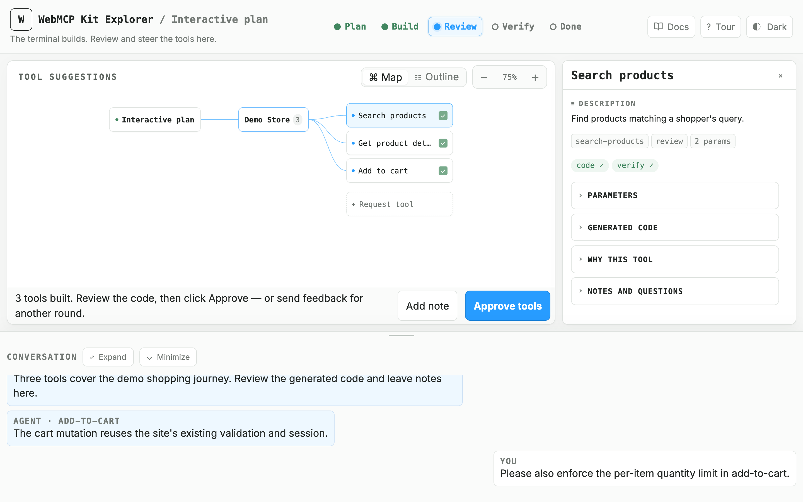Click the agent add-to-cart message
This screenshot has width=803, height=502.
[x=171, y=428]
